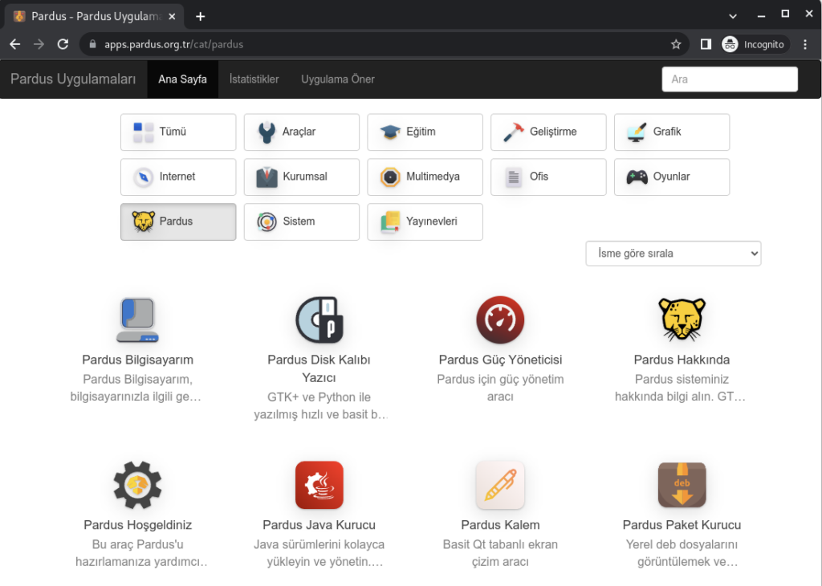822x586 pixels.
Task: Click the Pardus Uygulamaları brand link
Action: [73, 79]
